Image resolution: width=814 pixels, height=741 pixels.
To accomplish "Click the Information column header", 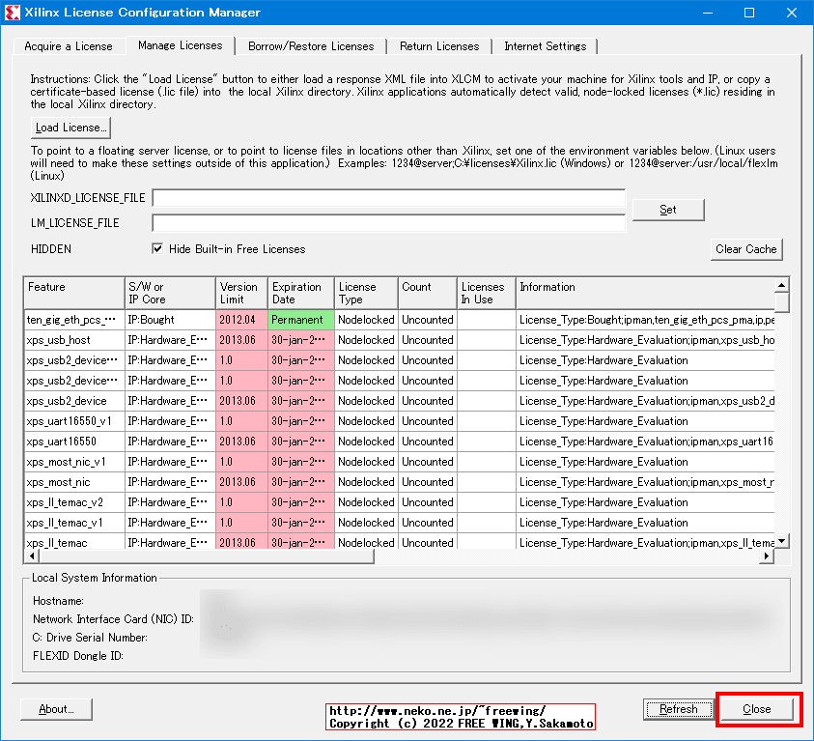I will click(645, 293).
